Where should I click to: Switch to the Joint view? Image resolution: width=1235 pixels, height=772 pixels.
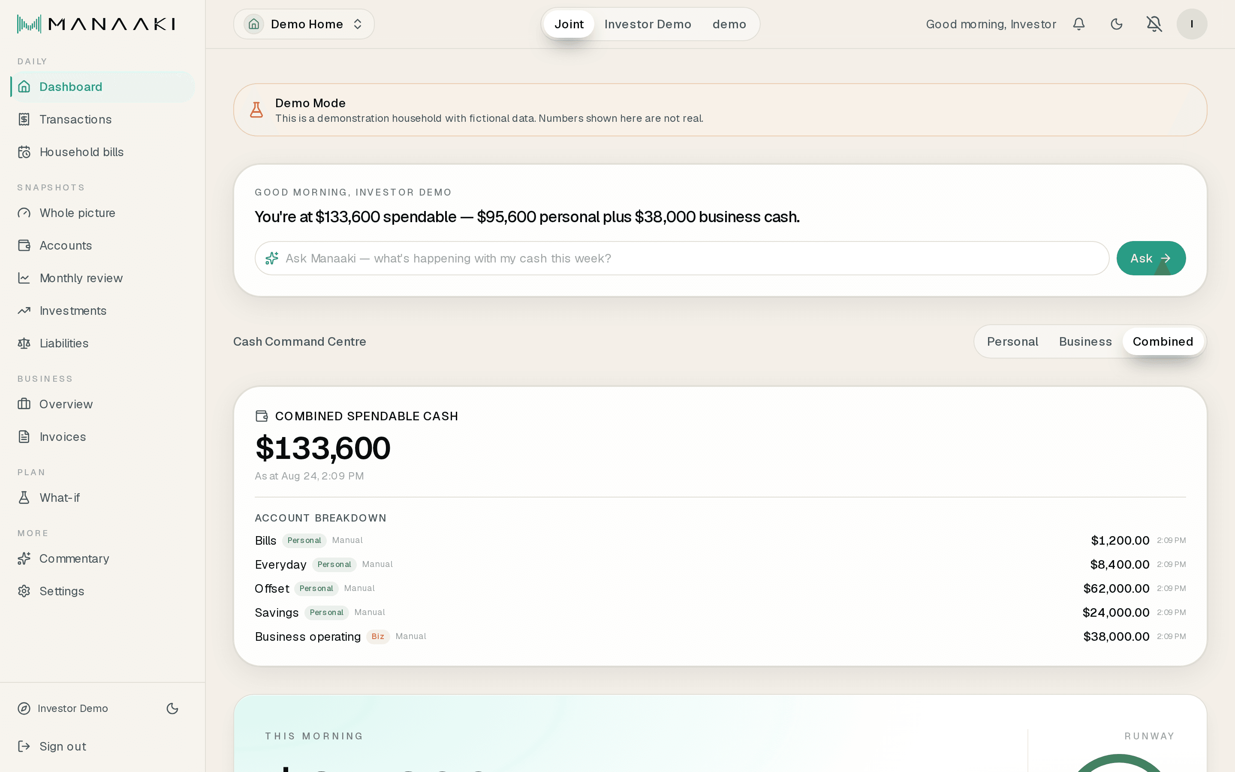click(x=569, y=24)
